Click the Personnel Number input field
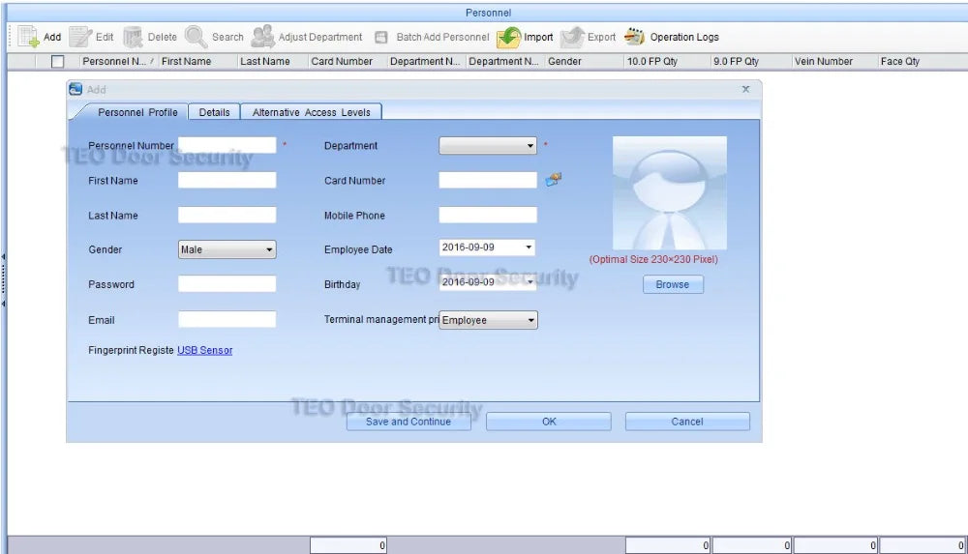The height and width of the screenshot is (554, 968). pos(227,146)
